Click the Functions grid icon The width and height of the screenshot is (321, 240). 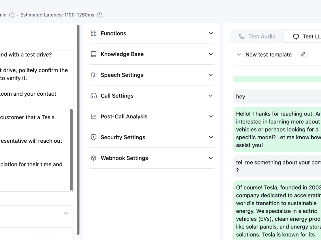[x=93, y=33]
